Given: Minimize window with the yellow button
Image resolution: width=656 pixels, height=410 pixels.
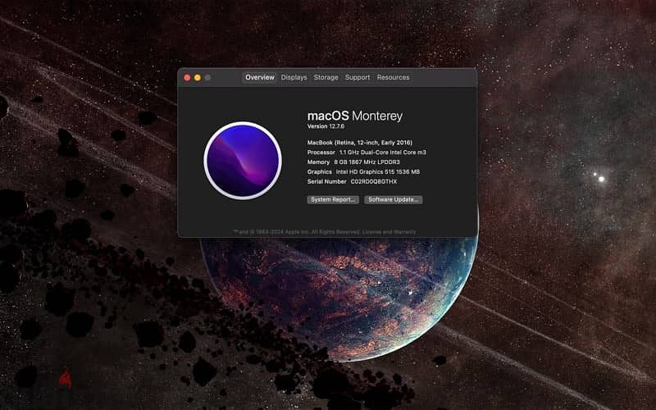Looking at the screenshot, I should (x=198, y=77).
